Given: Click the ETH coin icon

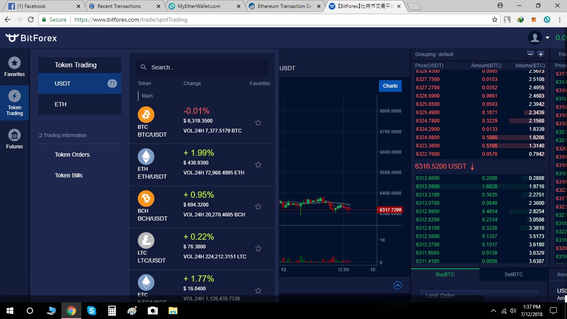Looking at the screenshot, I should [146, 157].
